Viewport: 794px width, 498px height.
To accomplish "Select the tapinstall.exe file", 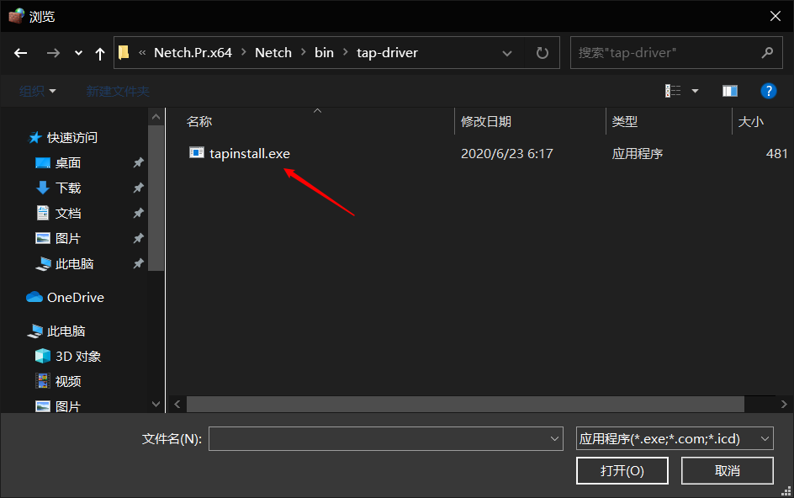I will 249,153.
